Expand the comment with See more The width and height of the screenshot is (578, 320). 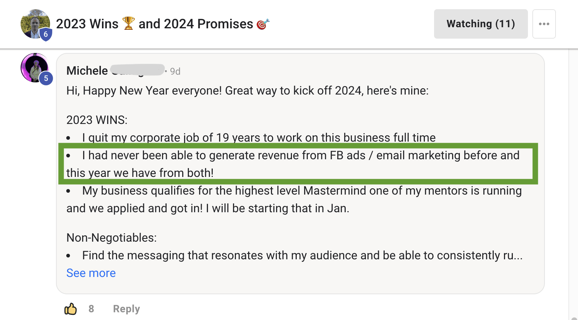[x=91, y=273]
